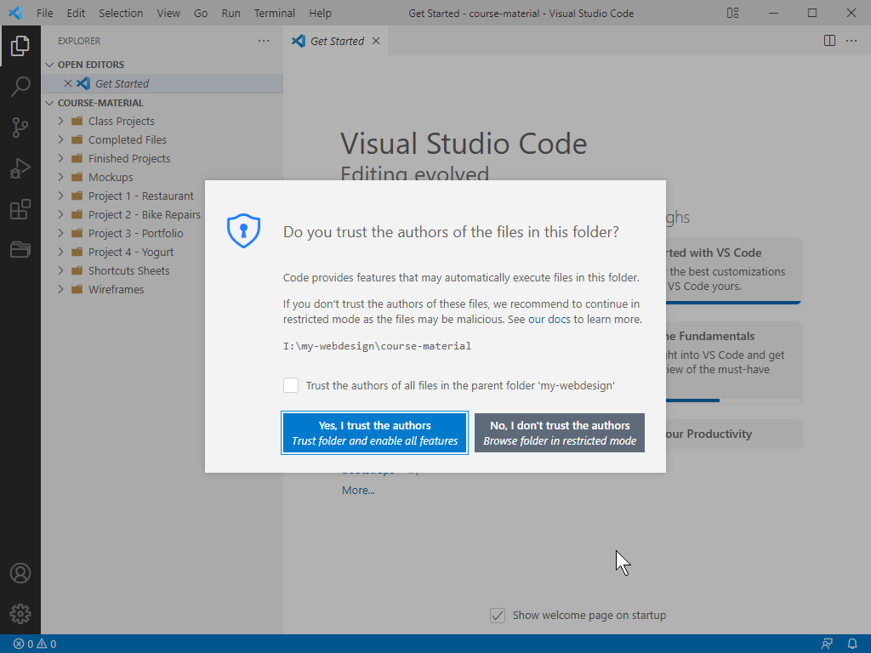Screen dimensions: 871x653
Task: Expand Project 1 - Restaurant chevron
Action: click(x=61, y=196)
